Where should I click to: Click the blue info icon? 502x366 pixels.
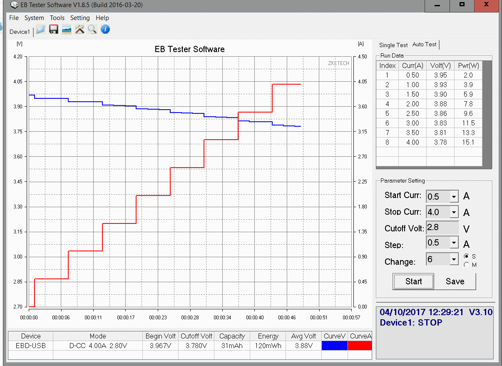pyautogui.click(x=105, y=29)
